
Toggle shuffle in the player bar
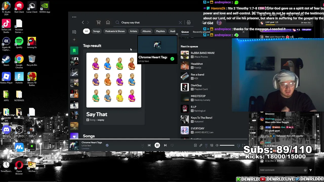tap(142, 145)
